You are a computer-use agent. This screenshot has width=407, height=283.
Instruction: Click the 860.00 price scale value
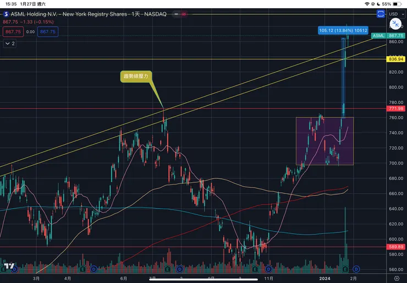click(x=396, y=42)
